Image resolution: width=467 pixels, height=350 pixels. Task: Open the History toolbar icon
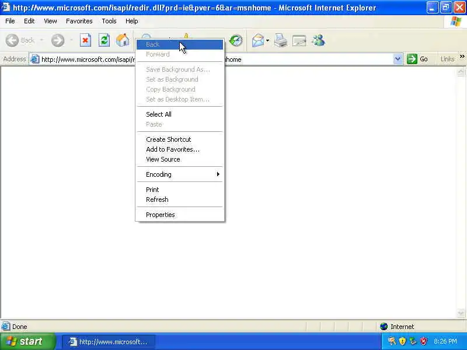click(236, 40)
